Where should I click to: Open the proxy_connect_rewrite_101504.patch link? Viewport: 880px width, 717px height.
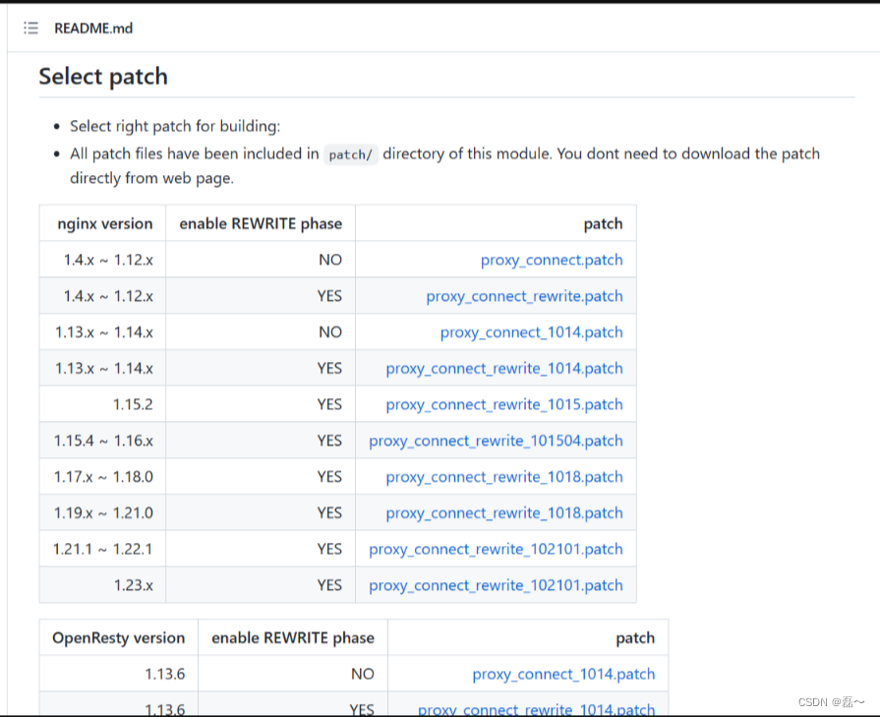click(497, 441)
